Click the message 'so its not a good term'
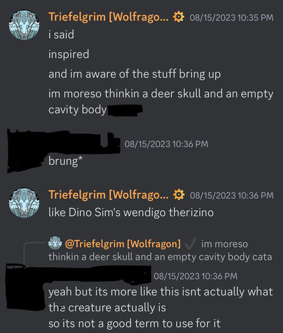Viewport: 283px width, 333px height. click(x=135, y=324)
